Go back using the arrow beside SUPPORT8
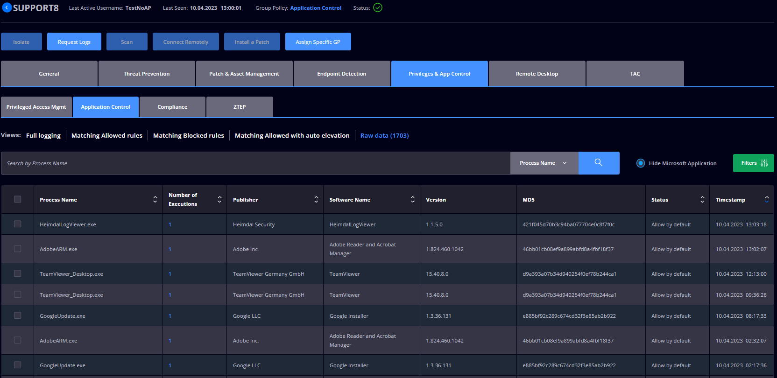 [7, 7]
